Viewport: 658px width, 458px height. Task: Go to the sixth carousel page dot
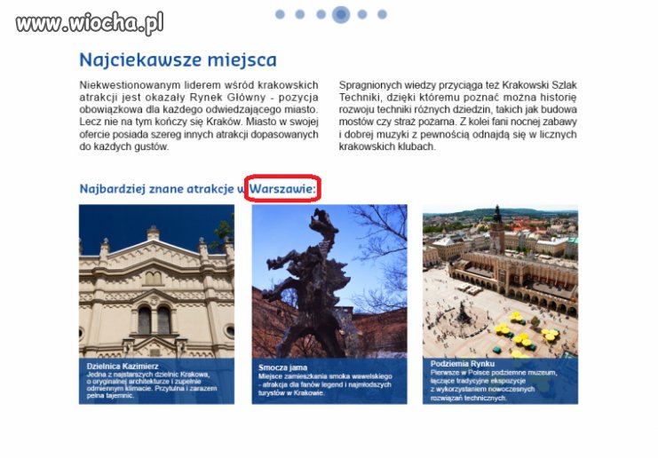point(382,15)
